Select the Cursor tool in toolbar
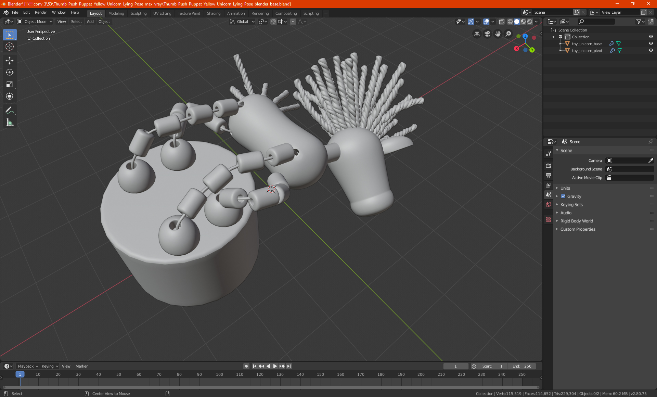Viewport: 657px width, 397px height. (x=10, y=47)
